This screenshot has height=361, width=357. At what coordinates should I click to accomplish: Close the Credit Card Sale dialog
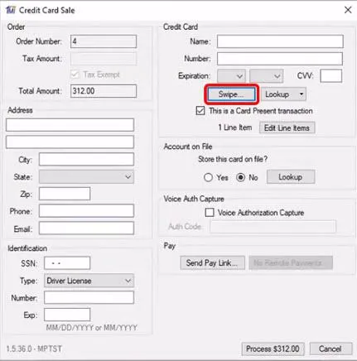348,10
